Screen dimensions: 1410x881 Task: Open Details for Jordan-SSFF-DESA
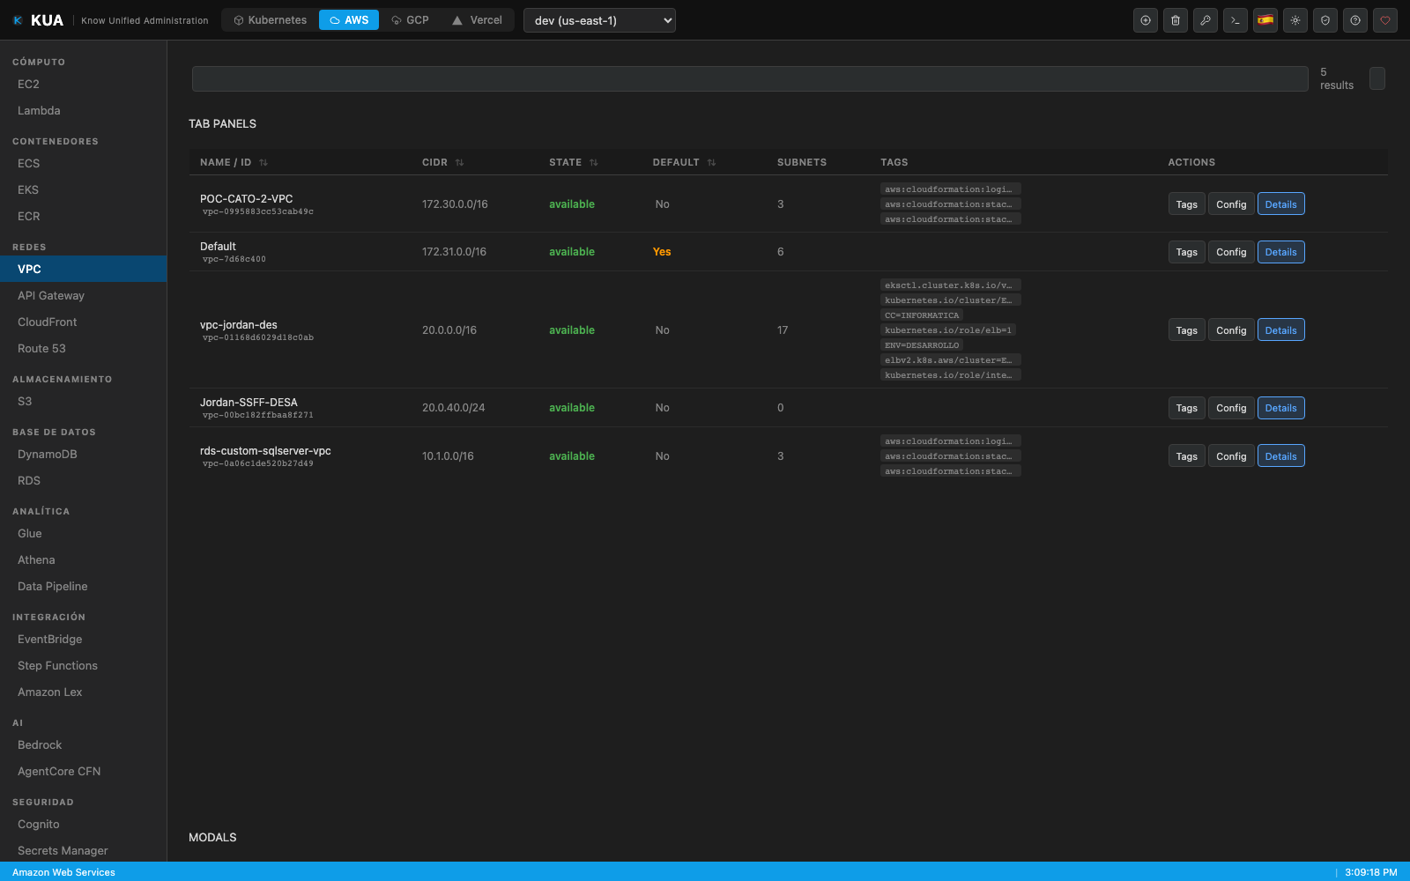[x=1280, y=408]
